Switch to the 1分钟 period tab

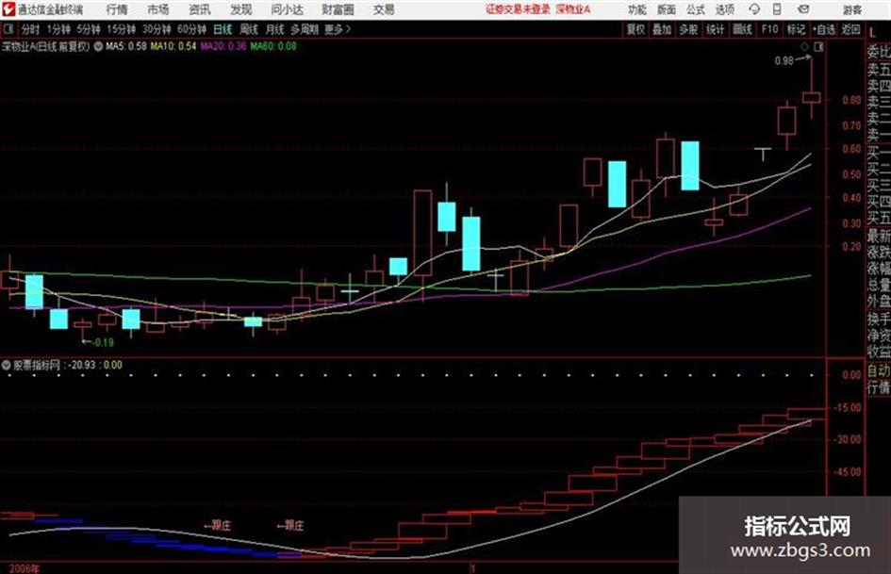coord(58,29)
